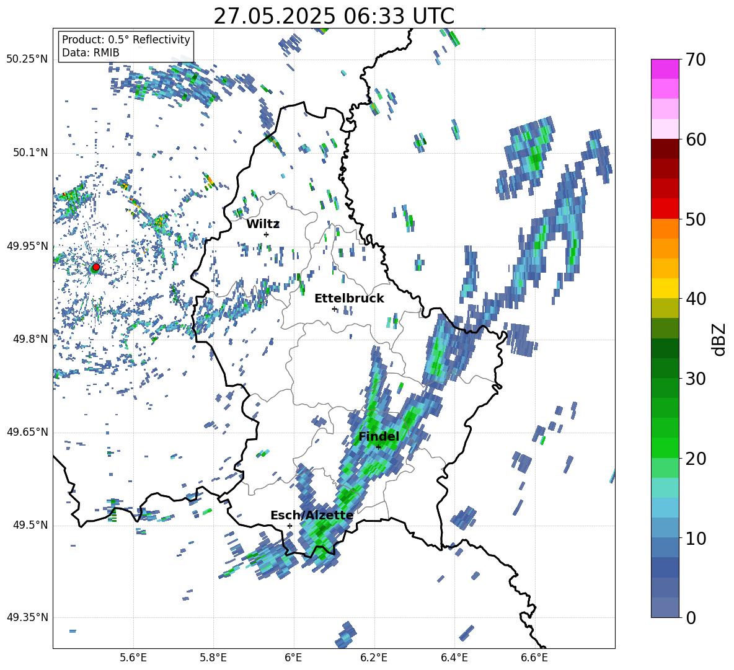Click the Product: 0.5° Reflectivity text
734x670 pixels.
[x=126, y=40]
